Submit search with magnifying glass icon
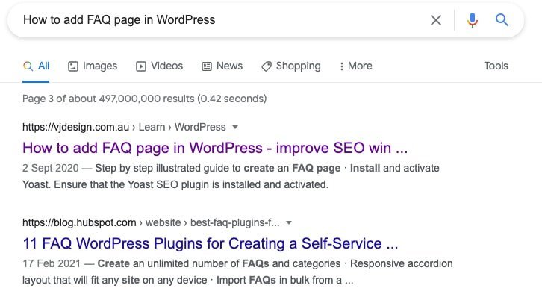This screenshot has width=542, height=300. [502, 20]
